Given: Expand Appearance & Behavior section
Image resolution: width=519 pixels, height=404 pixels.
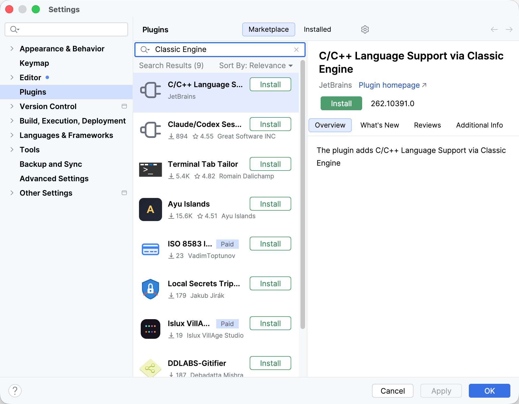Looking at the screenshot, I should pyautogui.click(x=12, y=48).
